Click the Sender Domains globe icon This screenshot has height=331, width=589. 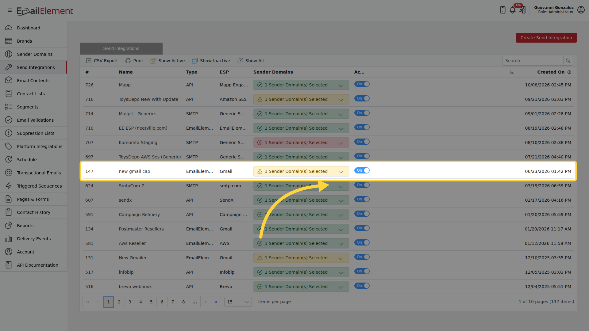[x=9, y=54]
